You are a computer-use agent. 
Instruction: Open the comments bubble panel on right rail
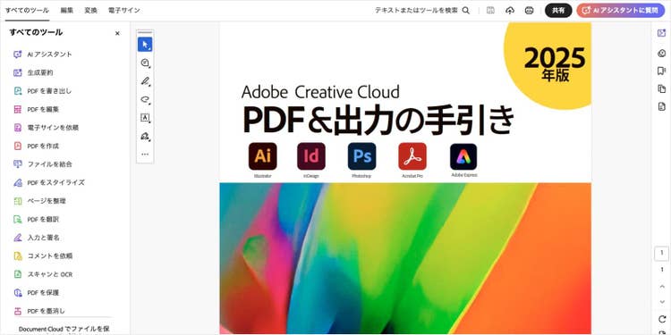click(x=661, y=53)
